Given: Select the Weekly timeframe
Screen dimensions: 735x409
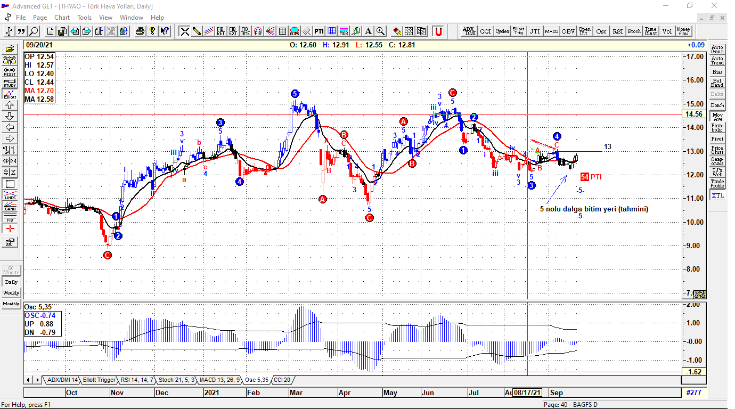Looking at the screenshot, I should 11,293.
